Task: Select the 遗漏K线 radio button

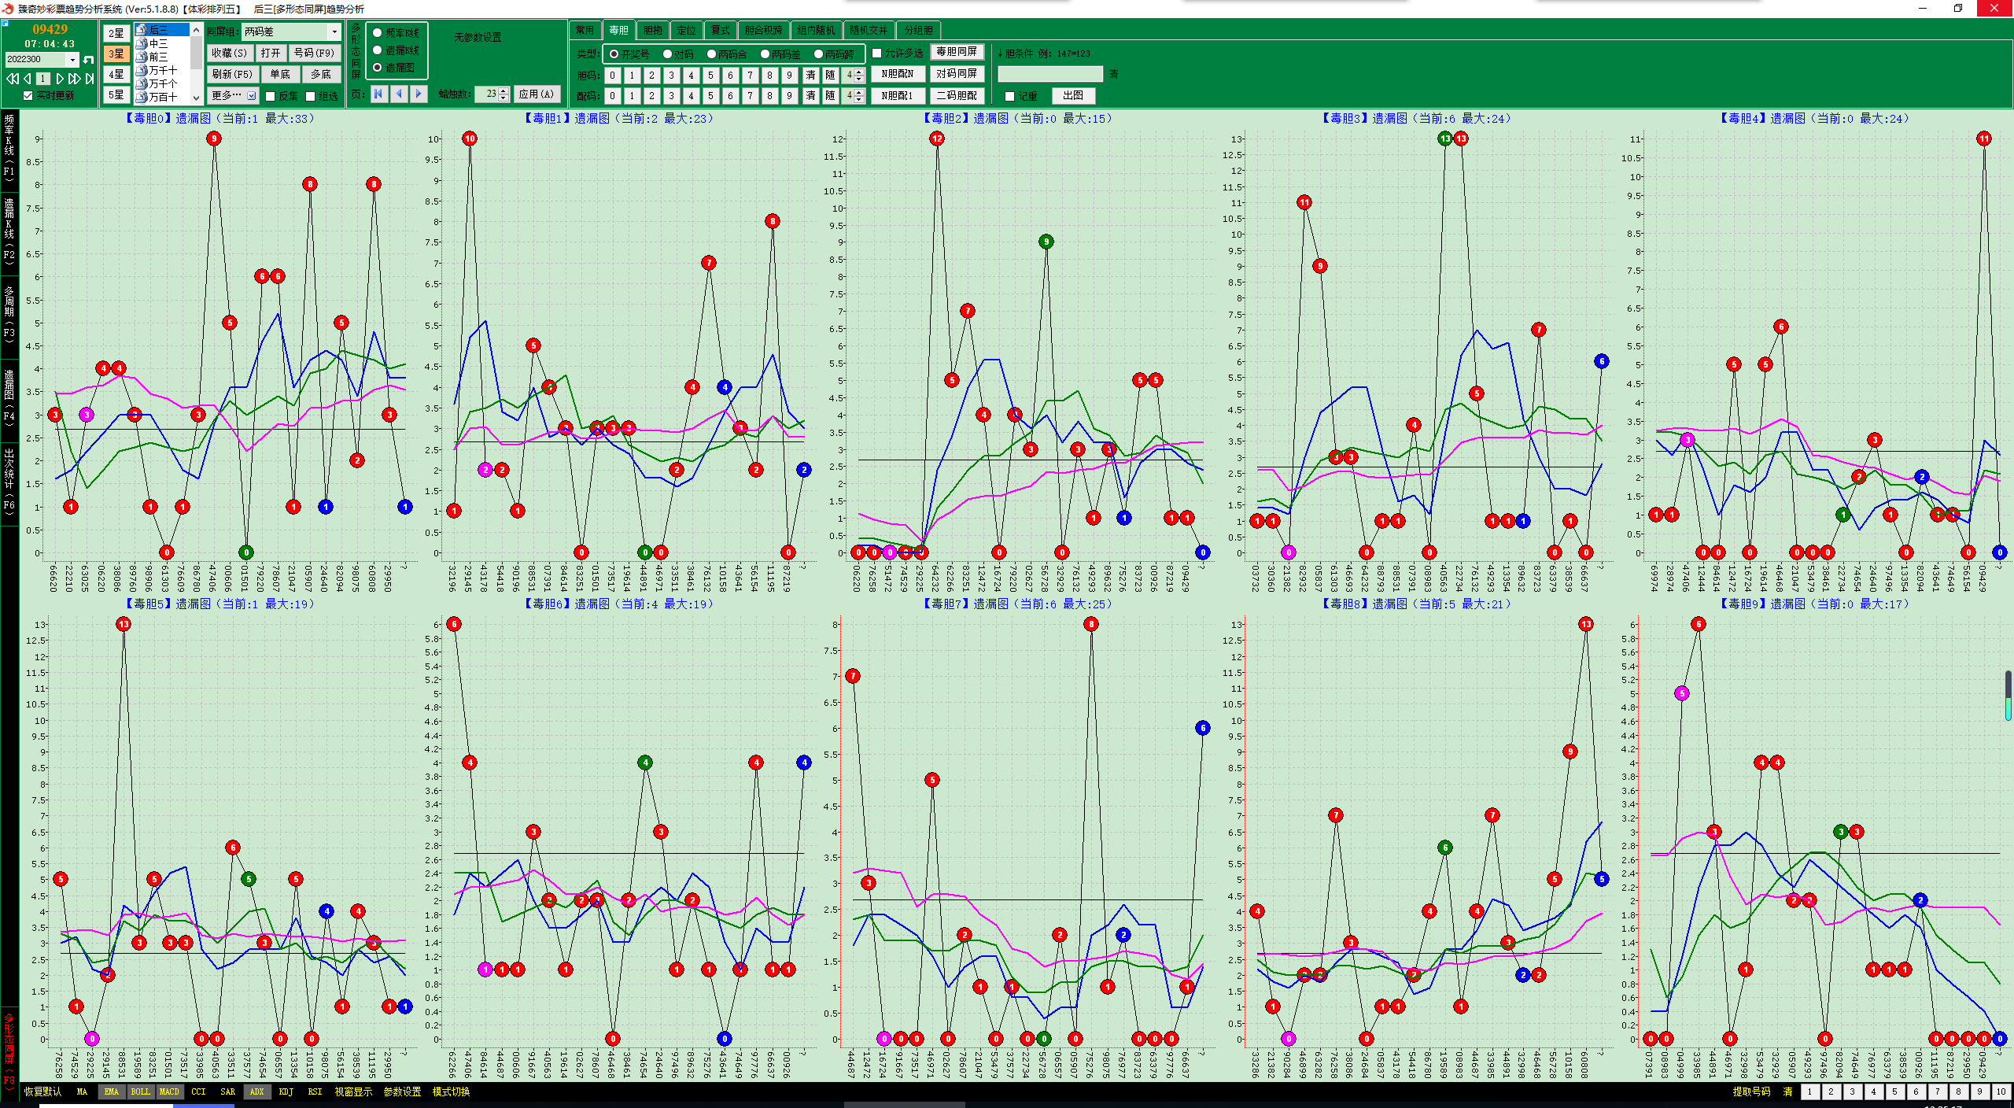Action: [x=378, y=50]
